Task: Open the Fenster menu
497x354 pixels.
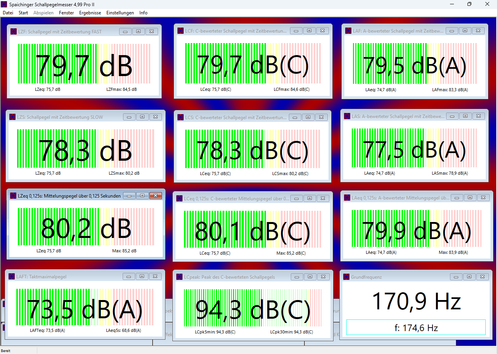Action: tap(66, 13)
